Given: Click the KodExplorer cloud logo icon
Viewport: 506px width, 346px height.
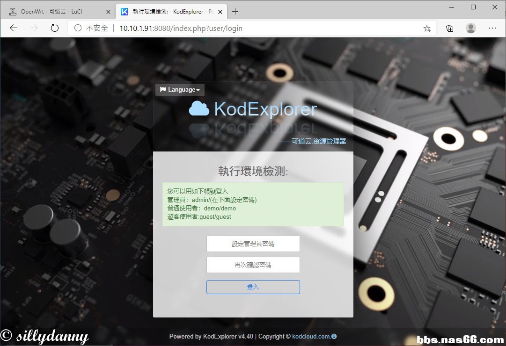Looking at the screenshot, I should (199, 108).
